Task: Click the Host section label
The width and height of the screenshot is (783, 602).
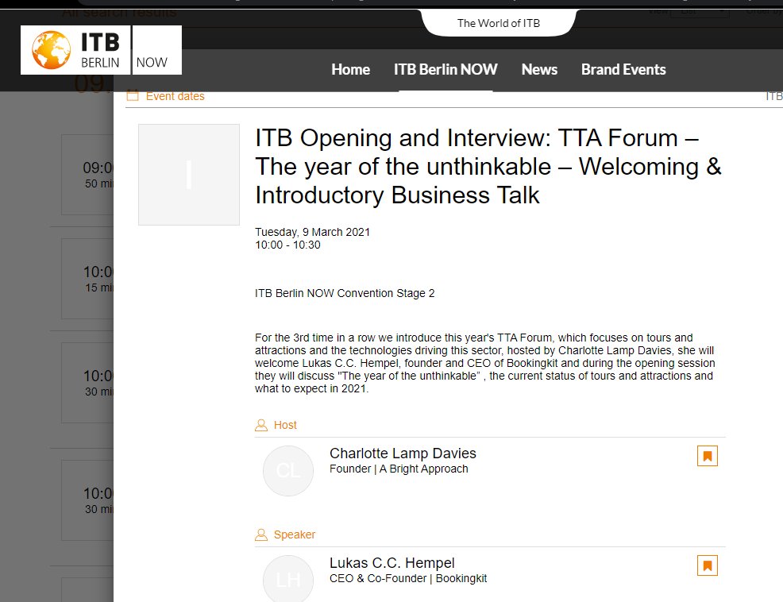Action: pos(285,425)
